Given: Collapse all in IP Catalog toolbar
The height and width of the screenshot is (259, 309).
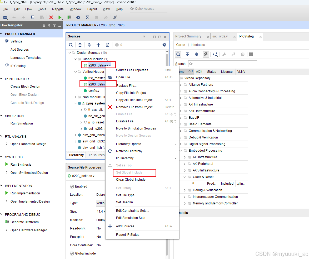Looking at the screenshot, I should coord(187,54).
